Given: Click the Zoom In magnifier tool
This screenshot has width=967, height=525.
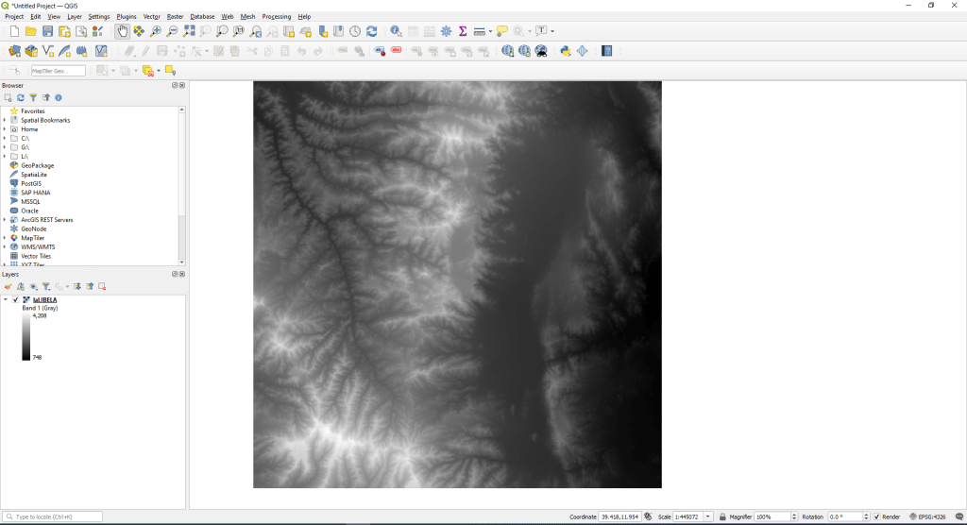Looking at the screenshot, I should coord(156,31).
